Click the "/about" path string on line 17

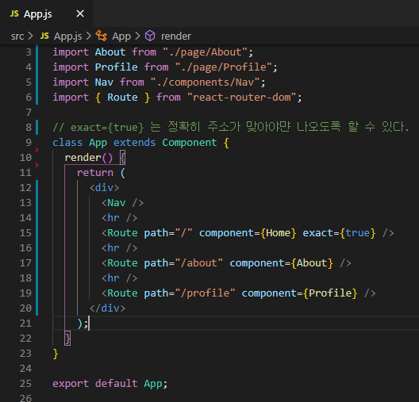[199, 263]
